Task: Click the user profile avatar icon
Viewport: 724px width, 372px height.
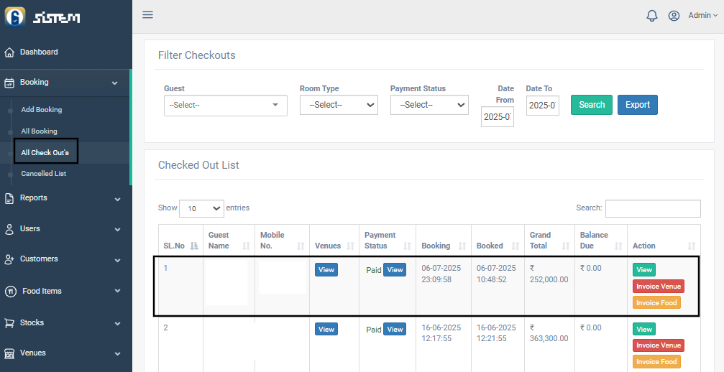Action: [674, 16]
